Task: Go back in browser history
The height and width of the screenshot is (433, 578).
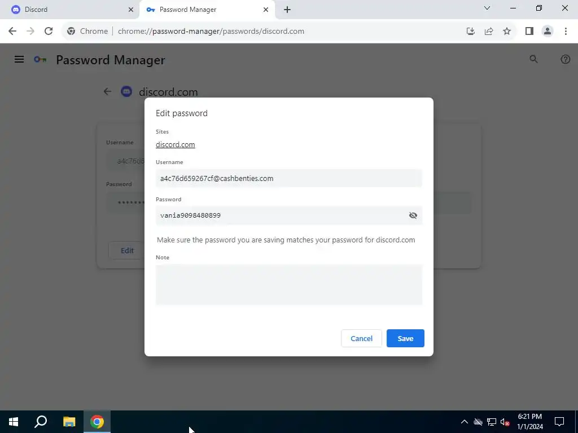Action: coord(12,32)
